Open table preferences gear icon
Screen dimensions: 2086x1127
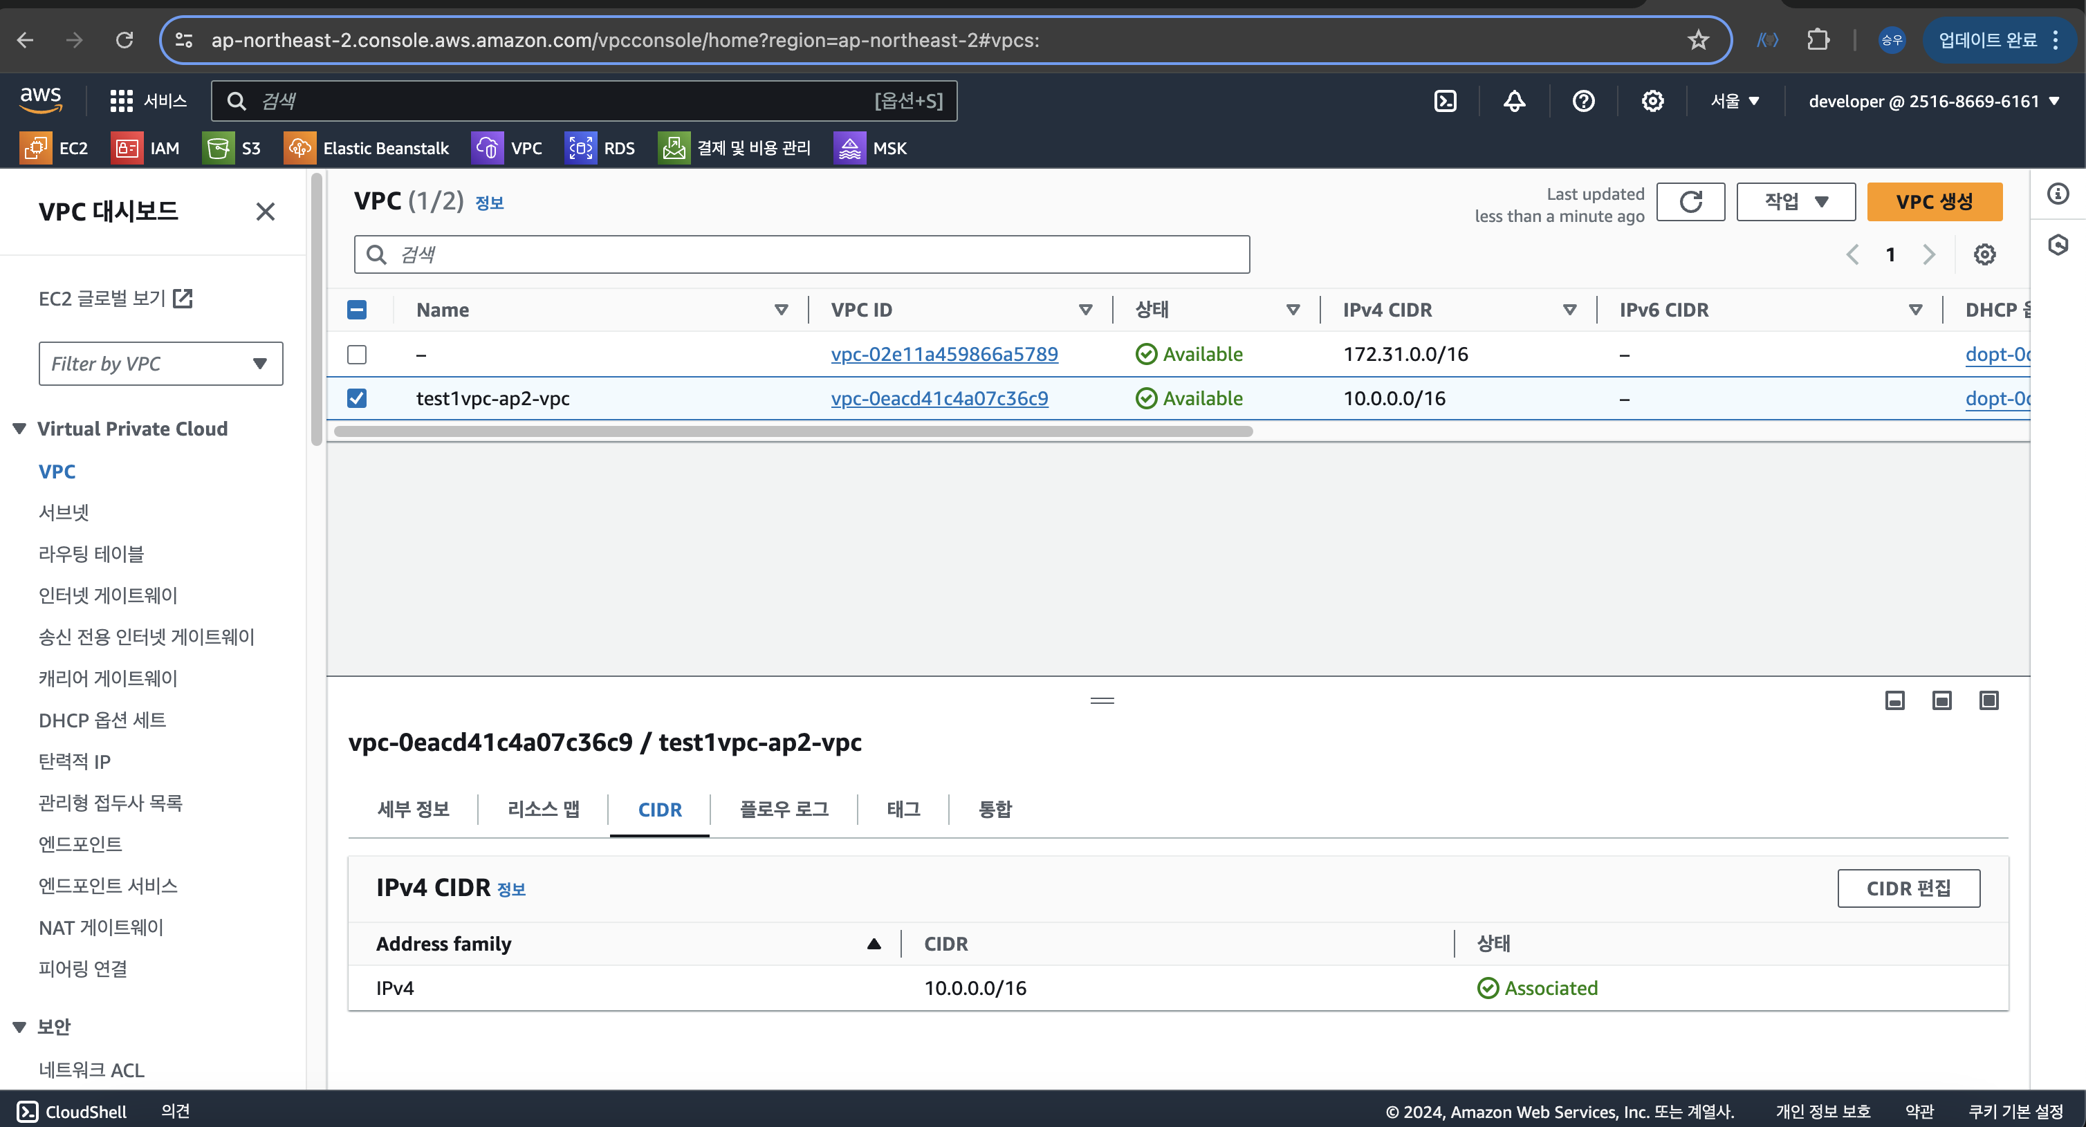1984,255
